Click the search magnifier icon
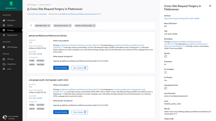 tap(31, 26)
